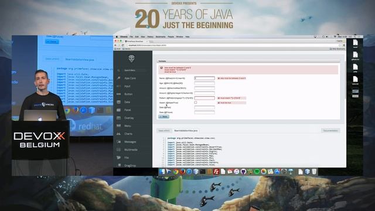Open Keynote from the Dock
The image size is (375, 211).
(291, 172)
